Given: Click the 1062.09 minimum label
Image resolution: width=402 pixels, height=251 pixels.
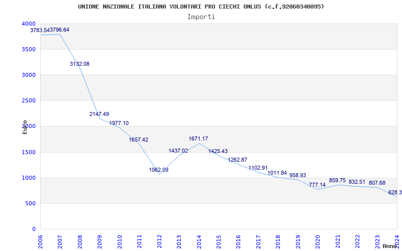Looking at the screenshot, I should (159, 170).
